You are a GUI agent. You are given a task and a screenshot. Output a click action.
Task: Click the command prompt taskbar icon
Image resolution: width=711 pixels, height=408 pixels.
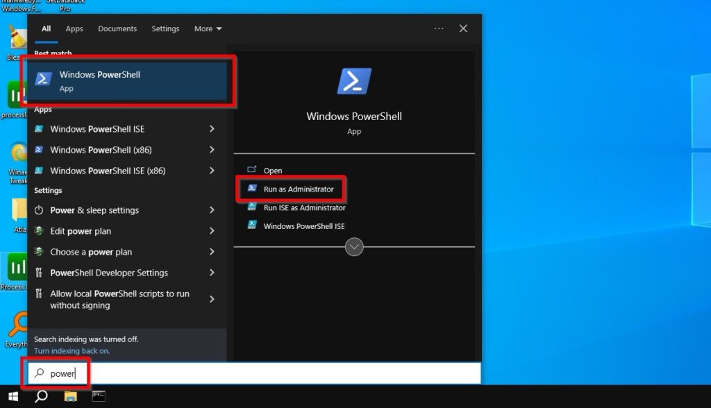pos(99,397)
